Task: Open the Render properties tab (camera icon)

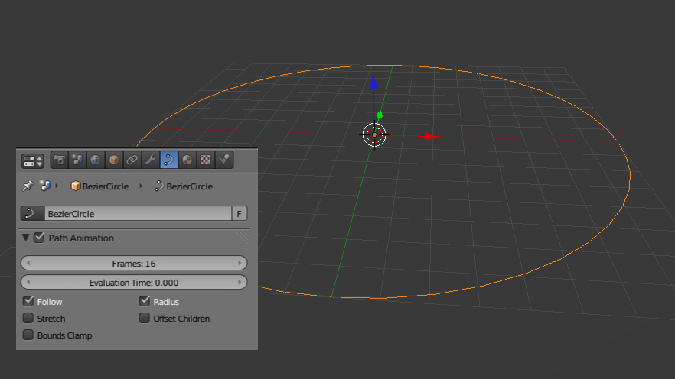Action: coord(60,160)
